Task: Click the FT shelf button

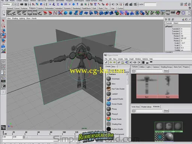Action: tap(45, 13)
